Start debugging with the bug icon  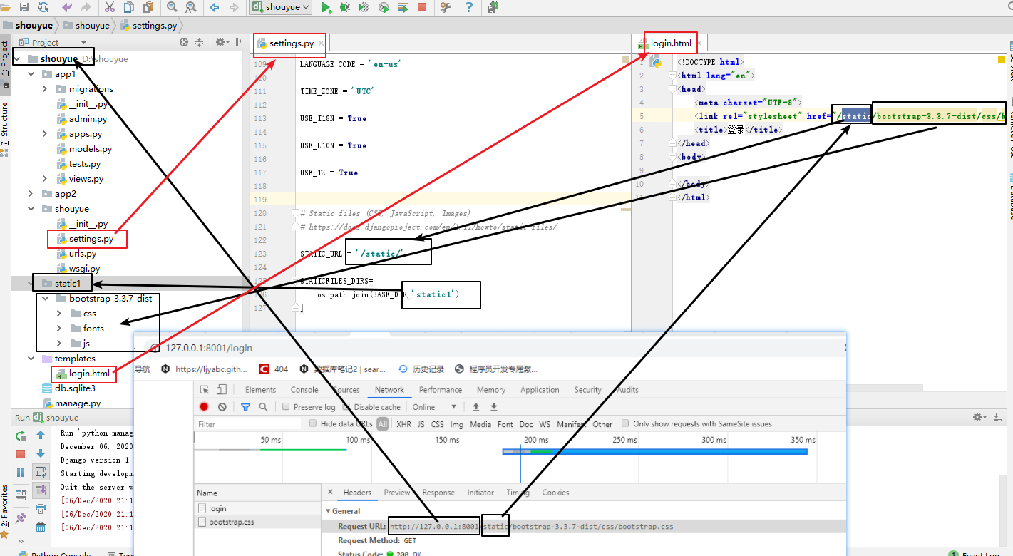click(345, 7)
